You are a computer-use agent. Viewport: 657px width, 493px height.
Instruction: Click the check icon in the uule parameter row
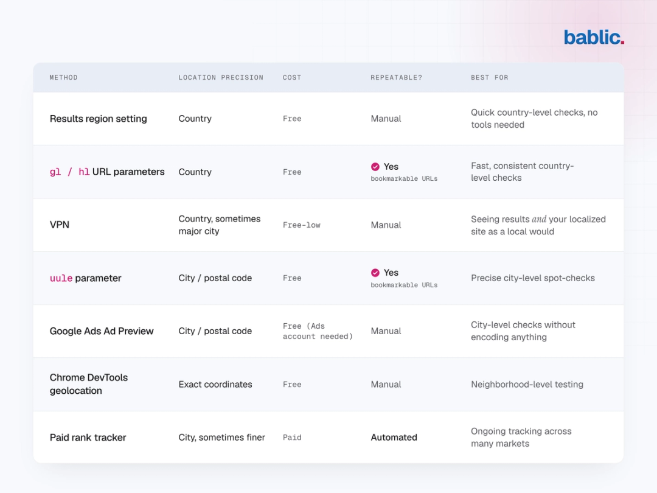[375, 273]
